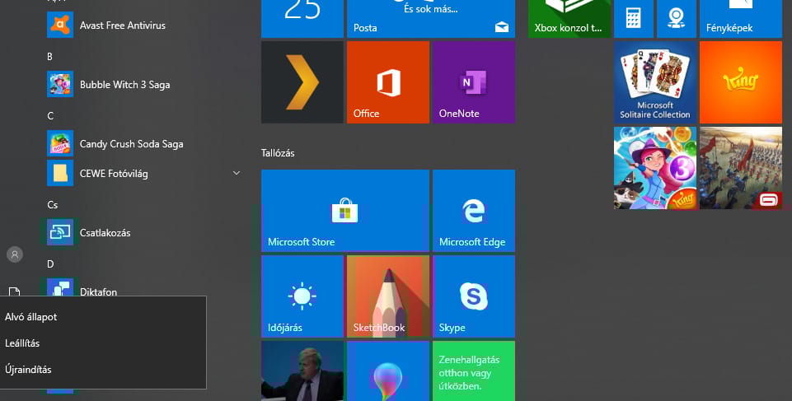The height and width of the screenshot is (401, 792).
Task: Open the SketchBook tile
Action: tap(388, 296)
